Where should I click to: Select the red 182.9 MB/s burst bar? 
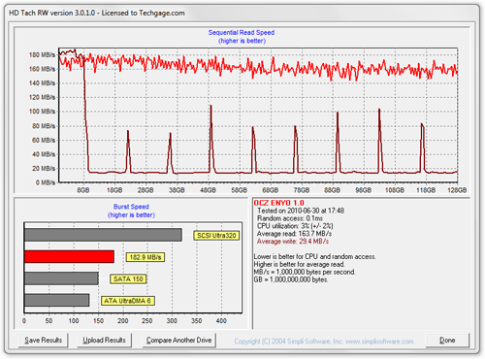click(69, 256)
